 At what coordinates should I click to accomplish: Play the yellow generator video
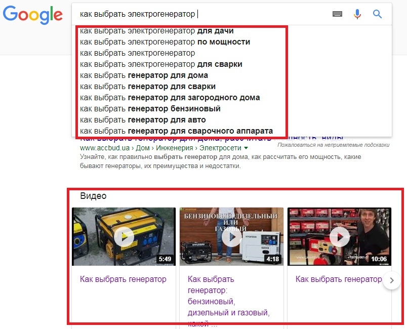[x=124, y=237]
